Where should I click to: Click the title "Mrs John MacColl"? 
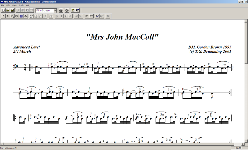click(122, 37)
